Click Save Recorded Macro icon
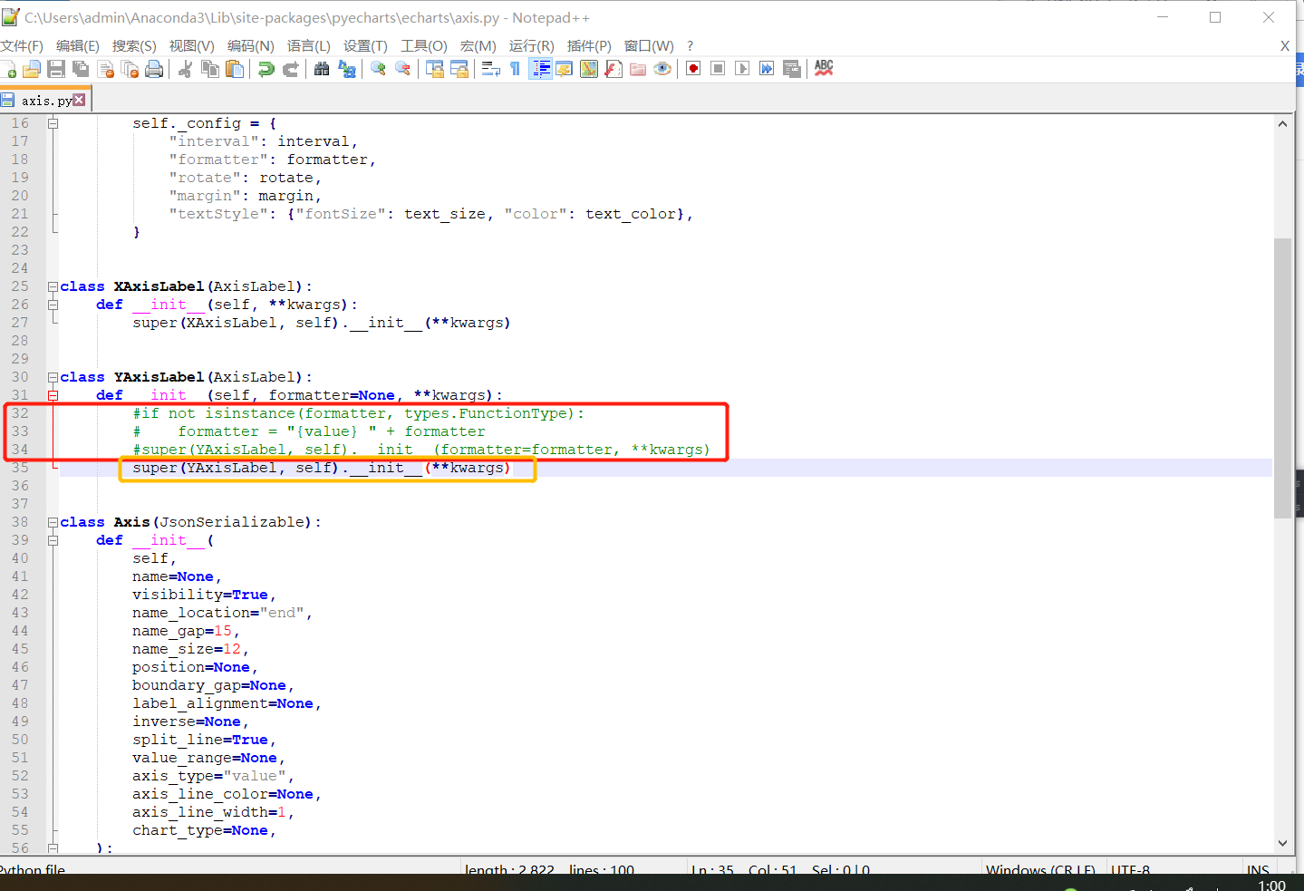The height and width of the screenshot is (891, 1304). [791, 69]
